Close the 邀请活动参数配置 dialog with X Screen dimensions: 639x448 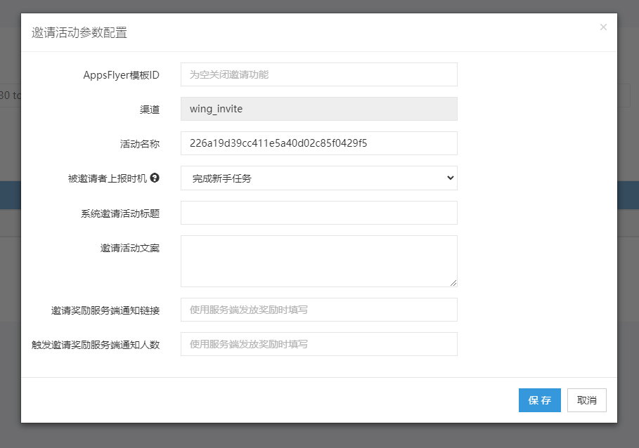click(603, 27)
